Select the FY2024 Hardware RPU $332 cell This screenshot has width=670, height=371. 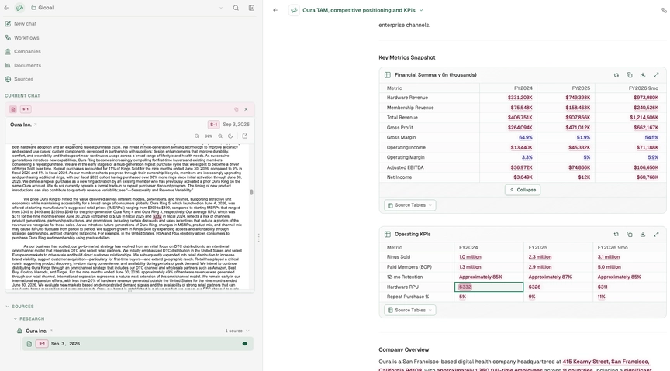489,287
